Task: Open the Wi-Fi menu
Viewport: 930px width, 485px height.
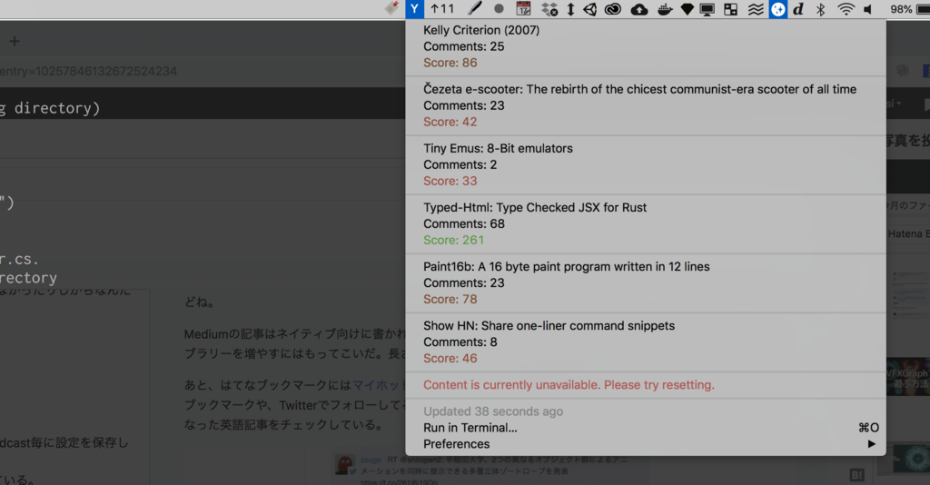Action: pyautogui.click(x=846, y=9)
